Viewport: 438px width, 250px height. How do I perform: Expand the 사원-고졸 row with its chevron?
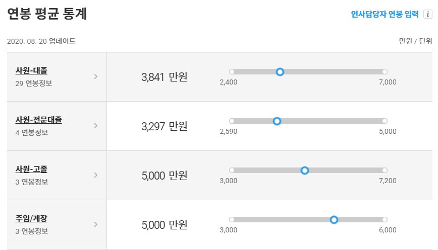pyautogui.click(x=96, y=175)
